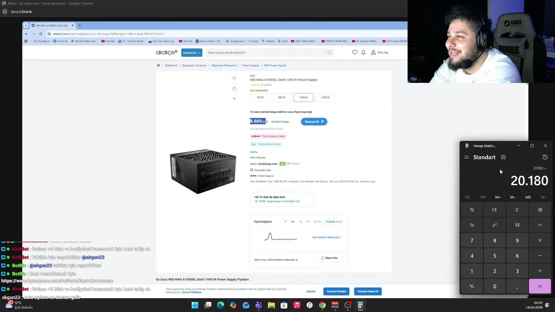Open Calculator from the taskbar

tap(360, 305)
